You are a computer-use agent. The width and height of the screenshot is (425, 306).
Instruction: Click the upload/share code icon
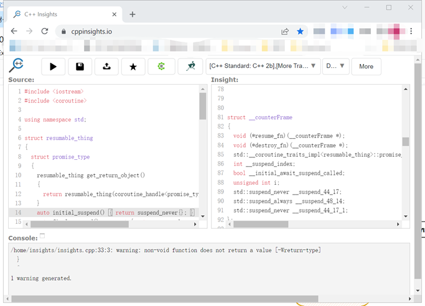point(106,67)
